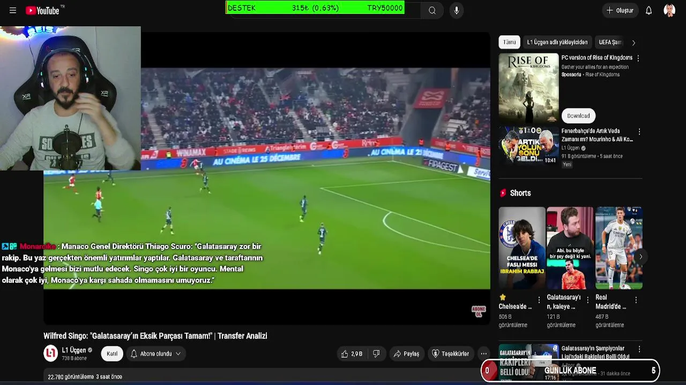Open the Galatasaray'ın Şampiyonlar Ligi'ndeki Rakipleri title
686x385 pixels.
coord(595,352)
